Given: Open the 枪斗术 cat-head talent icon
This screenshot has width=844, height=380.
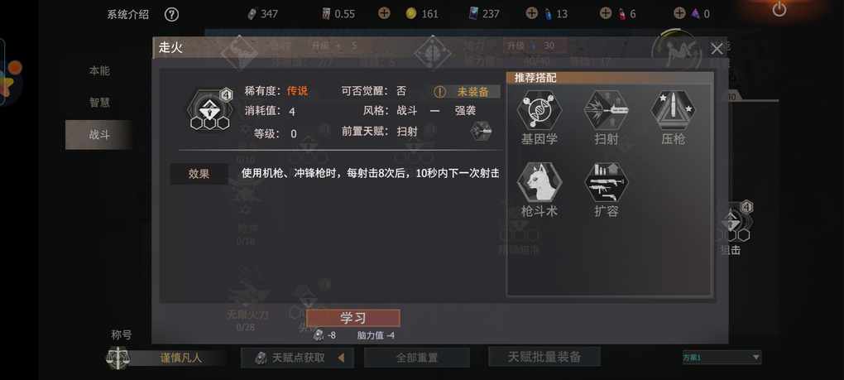Looking at the screenshot, I should 539,182.
